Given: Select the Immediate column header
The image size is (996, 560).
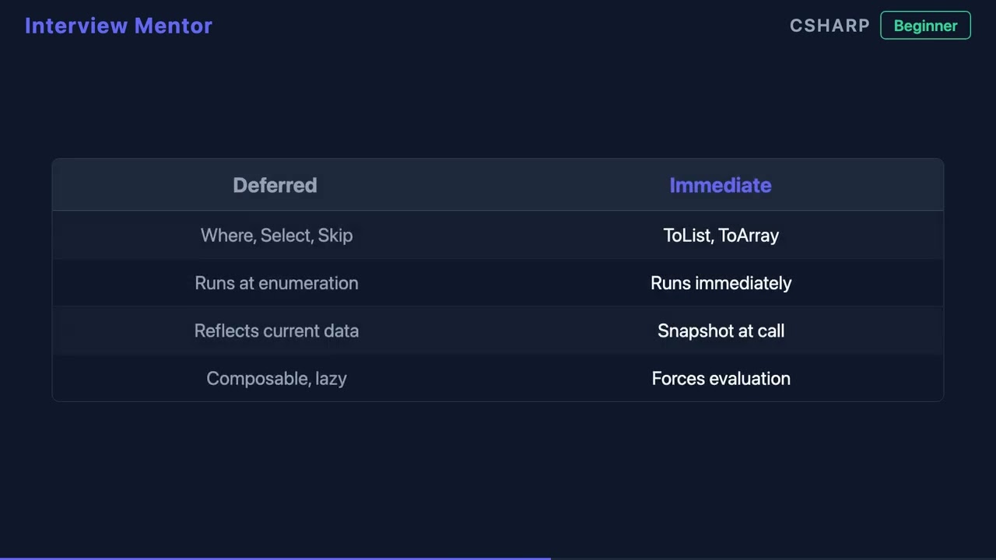Looking at the screenshot, I should [721, 185].
